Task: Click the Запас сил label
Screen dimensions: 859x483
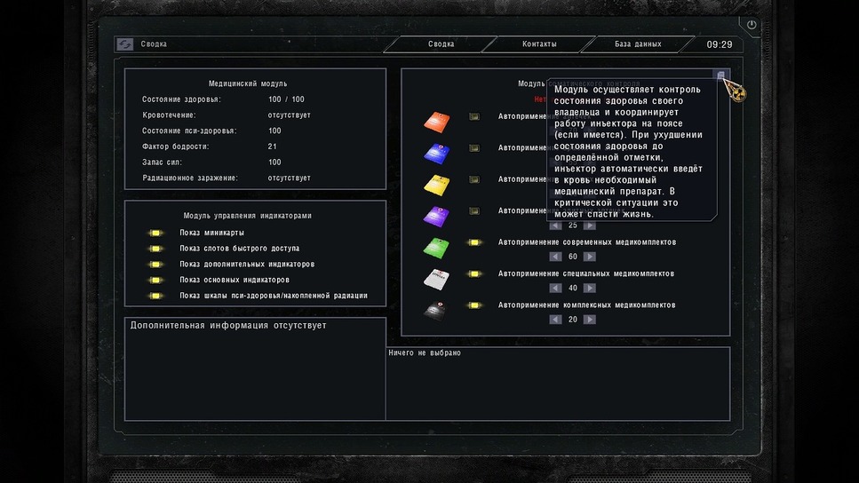Action: 163,162
